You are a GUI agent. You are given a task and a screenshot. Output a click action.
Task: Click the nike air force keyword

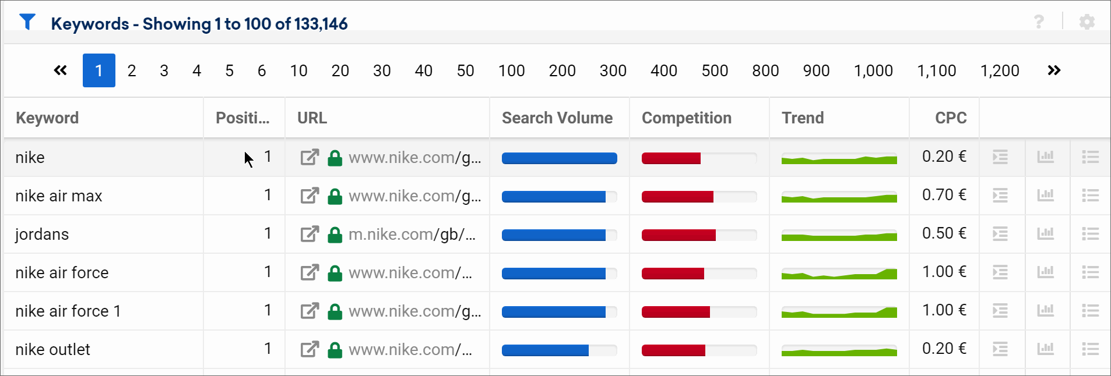pyautogui.click(x=62, y=272)
